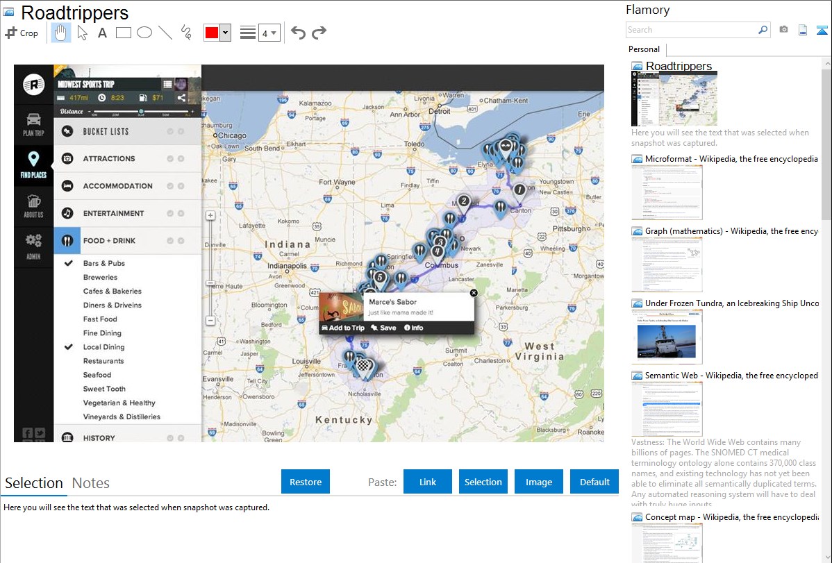Select the straight line tool

click(165, 33)
